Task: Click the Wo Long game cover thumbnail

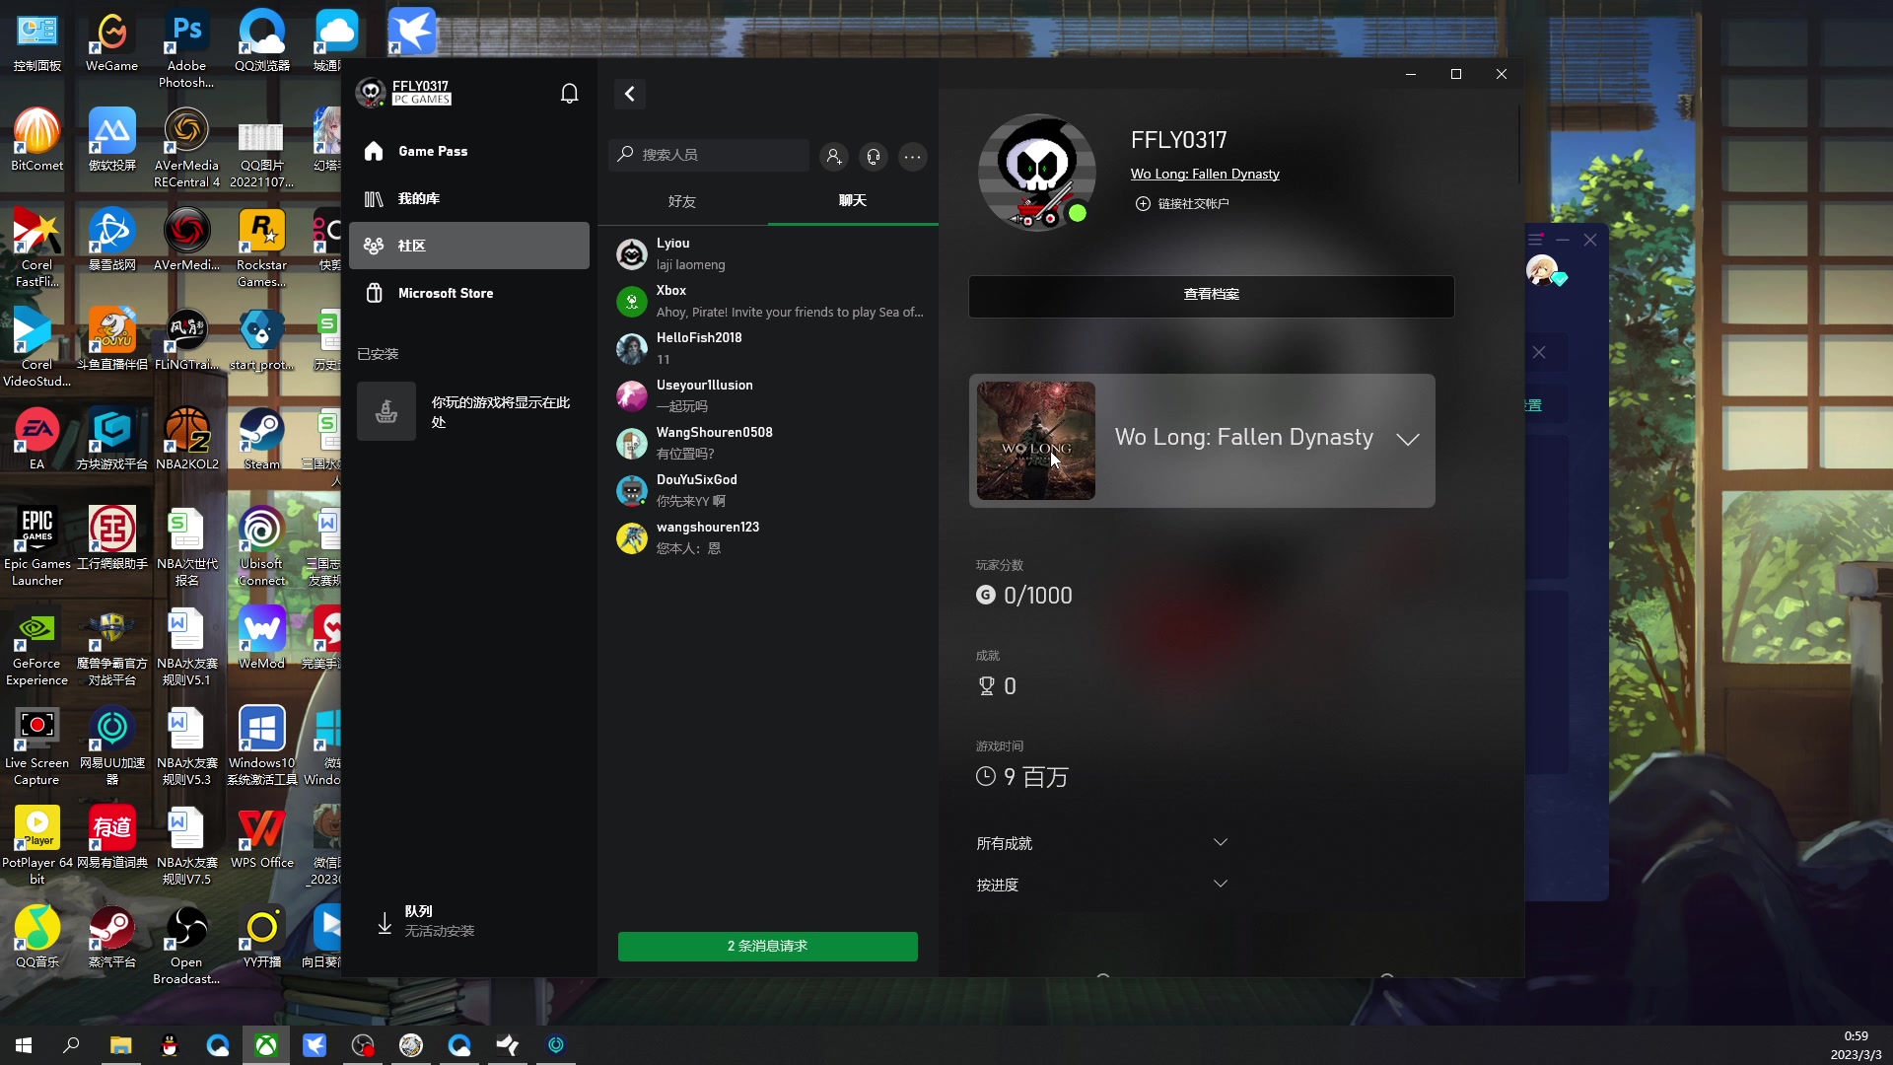Action: point(1035,440)
